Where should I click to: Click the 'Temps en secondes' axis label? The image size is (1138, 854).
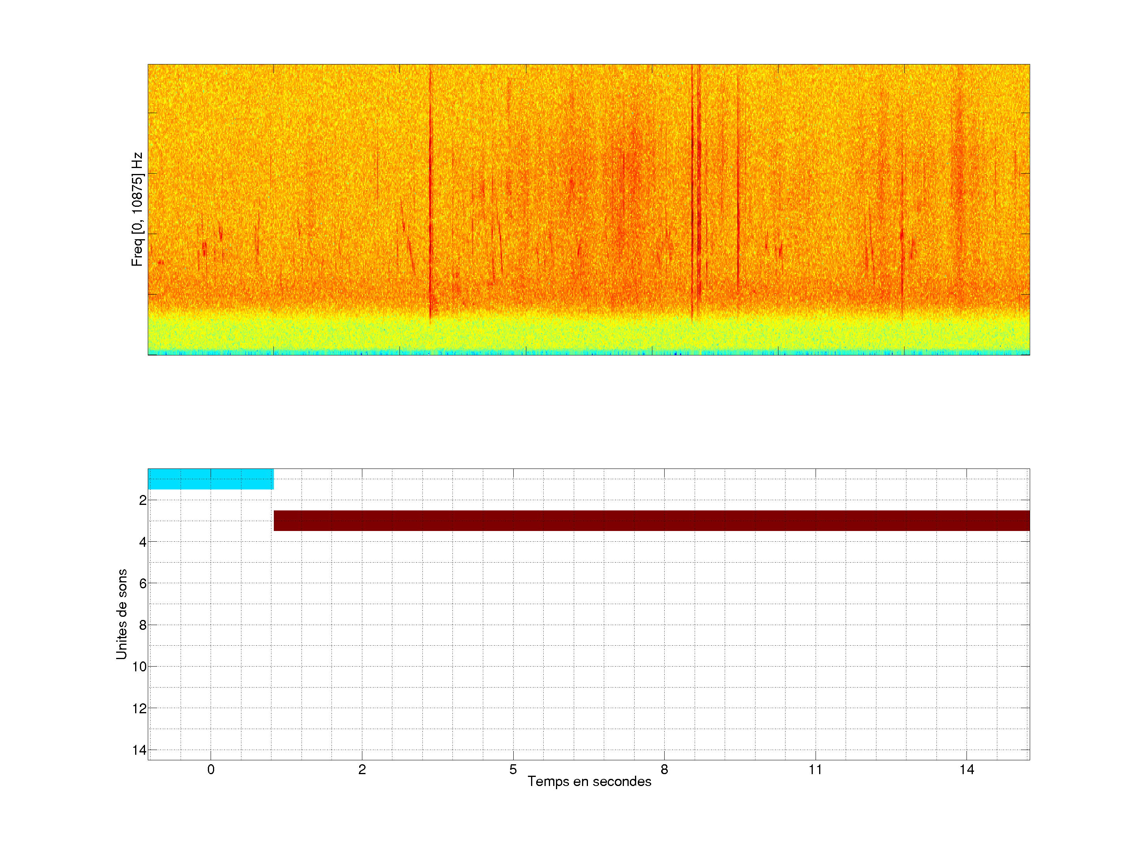[589, 781]
